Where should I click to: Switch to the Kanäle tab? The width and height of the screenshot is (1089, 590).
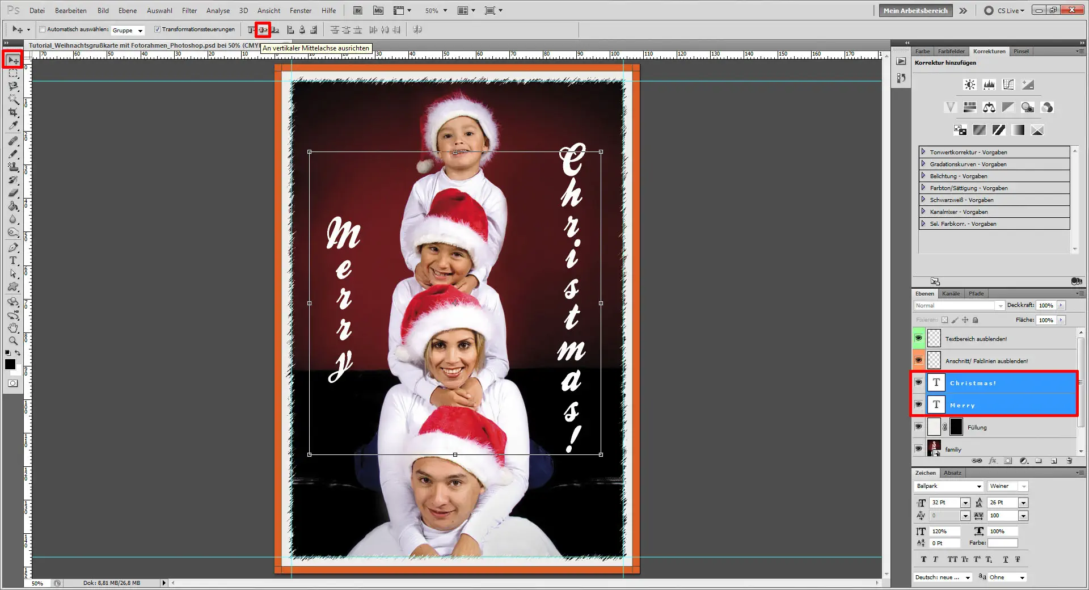pos(951,293)
